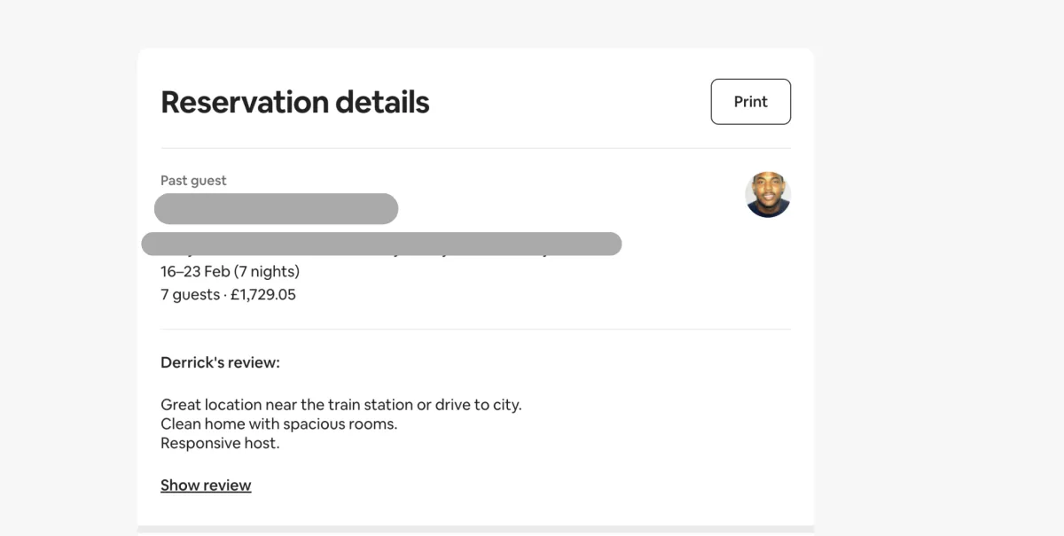
Task: Click the gray bar below the card
Action: point(475,531)
